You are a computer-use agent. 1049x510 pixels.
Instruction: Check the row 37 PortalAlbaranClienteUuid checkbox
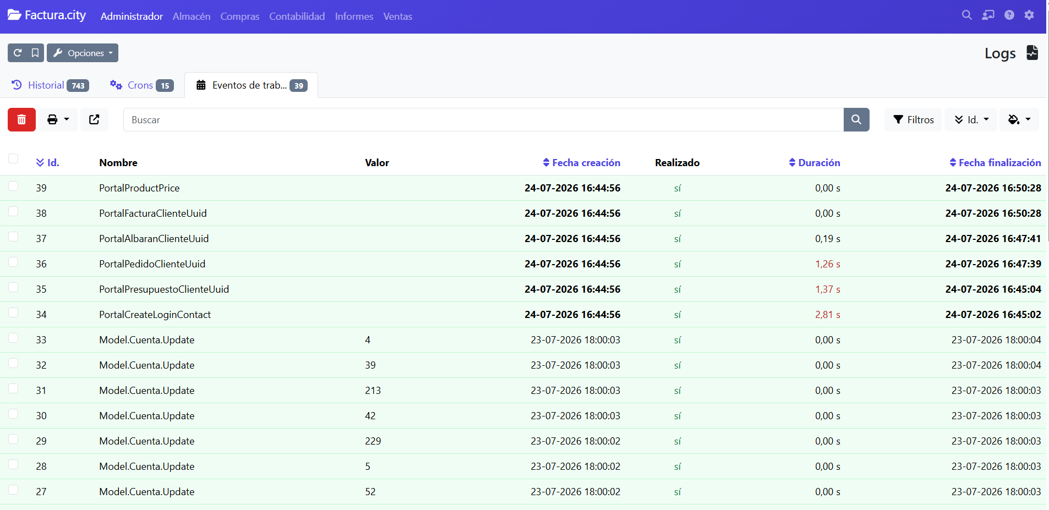tap(13, 237)
